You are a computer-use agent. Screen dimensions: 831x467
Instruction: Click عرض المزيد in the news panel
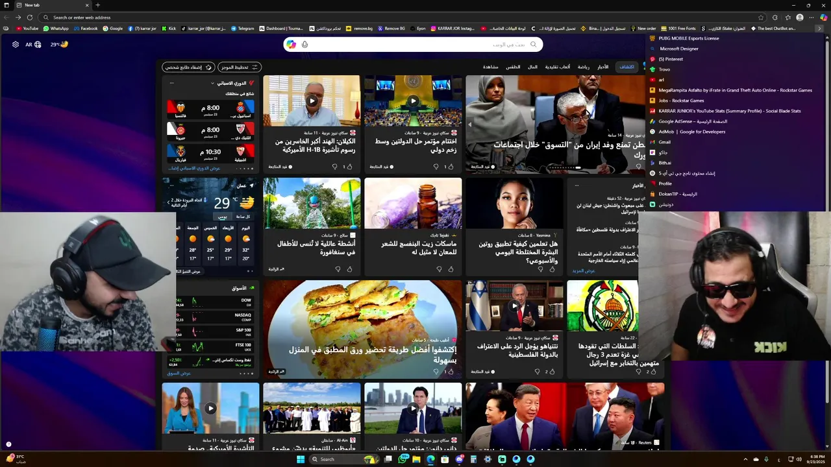pos(584,270)
